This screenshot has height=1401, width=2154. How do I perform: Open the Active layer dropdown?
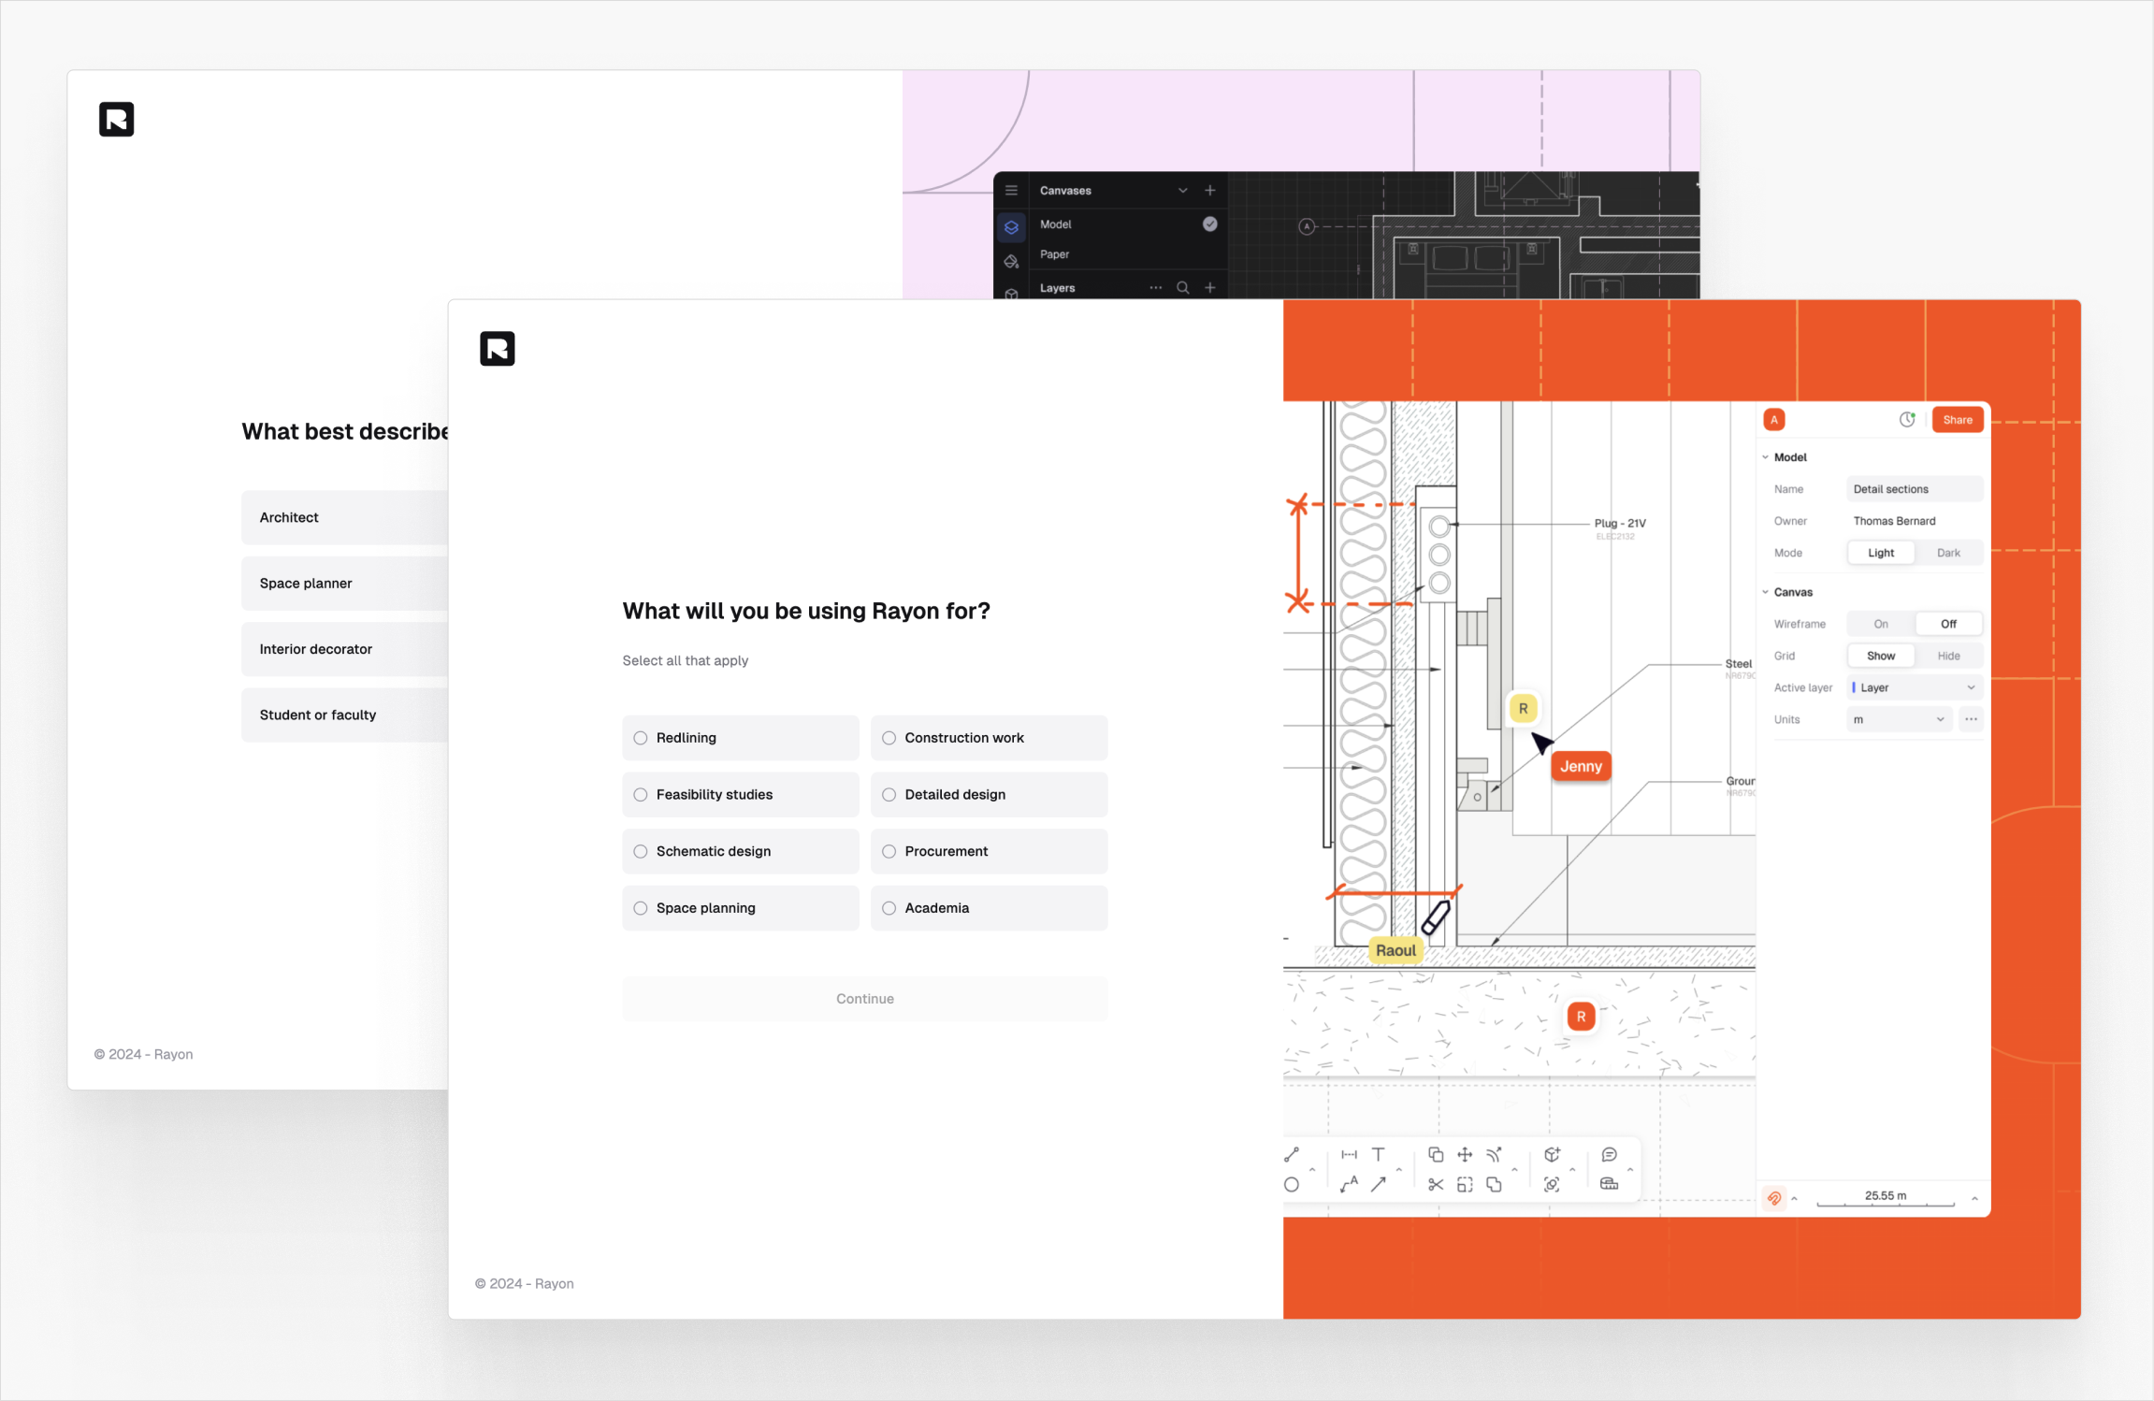pyautogui.click(x=1914, y=687)
